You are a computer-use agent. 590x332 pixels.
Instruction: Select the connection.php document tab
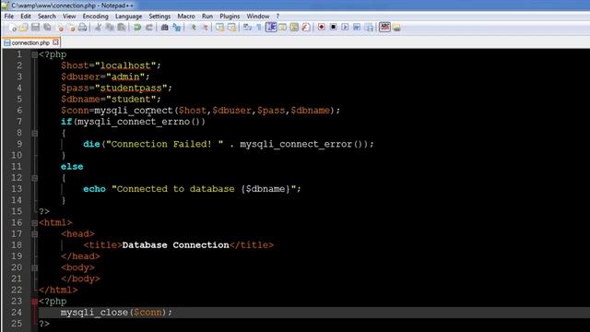(30, 42)
